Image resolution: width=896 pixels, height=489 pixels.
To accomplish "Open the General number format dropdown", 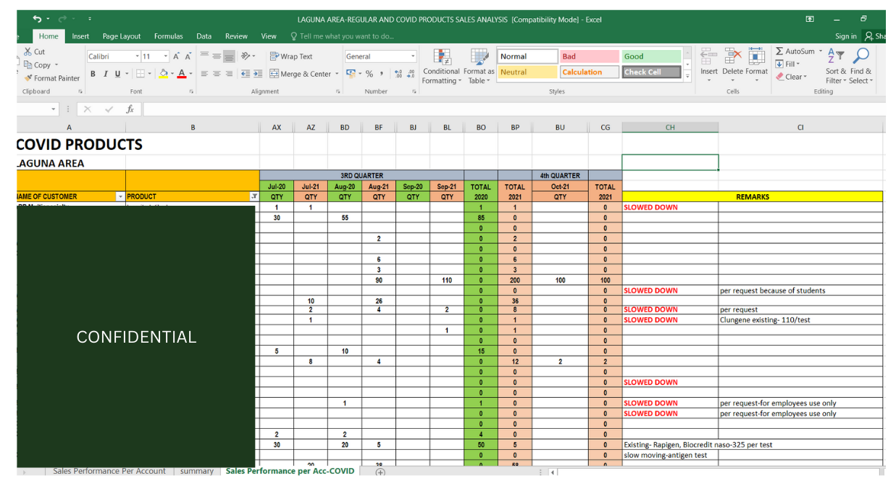I will click(414, 57).
